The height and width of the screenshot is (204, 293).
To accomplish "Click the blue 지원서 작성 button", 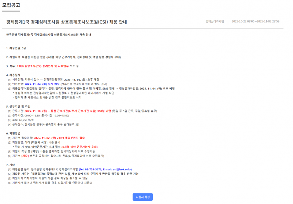I will pos(142,197).
